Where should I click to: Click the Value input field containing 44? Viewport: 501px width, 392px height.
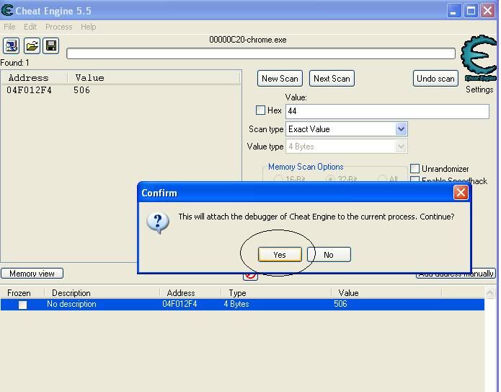pyautogui.click(x=387, y=111)
